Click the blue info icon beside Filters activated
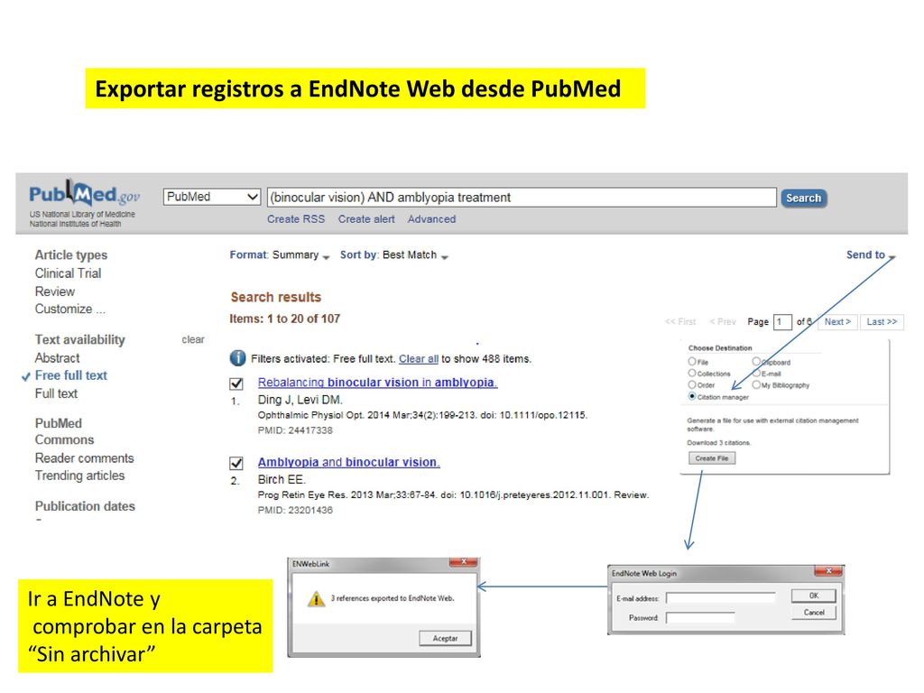 (x=237, y=358)
